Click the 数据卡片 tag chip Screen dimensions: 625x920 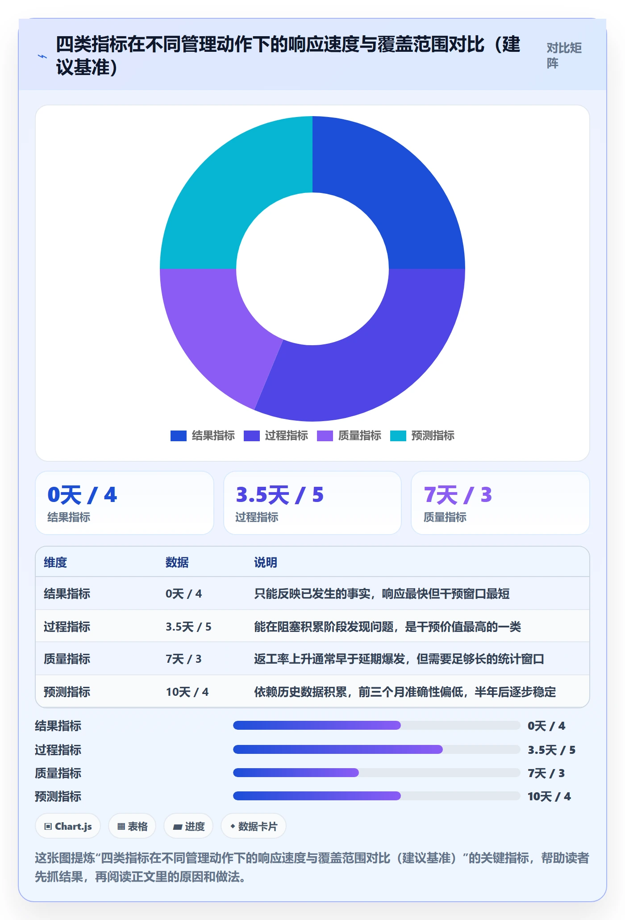click(254, 826)
